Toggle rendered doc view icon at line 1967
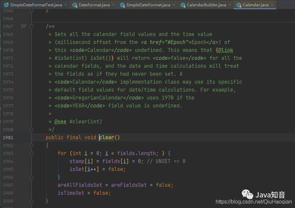The image size is (295, 208). pyautogui.click(x=24, y=26)
